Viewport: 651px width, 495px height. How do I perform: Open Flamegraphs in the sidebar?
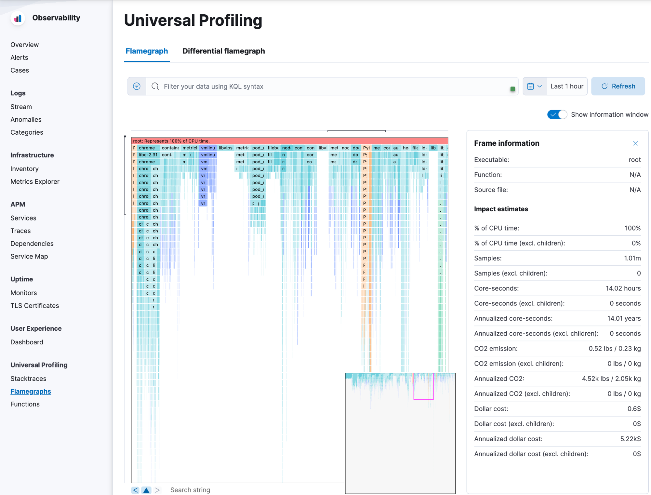[31, 391]
